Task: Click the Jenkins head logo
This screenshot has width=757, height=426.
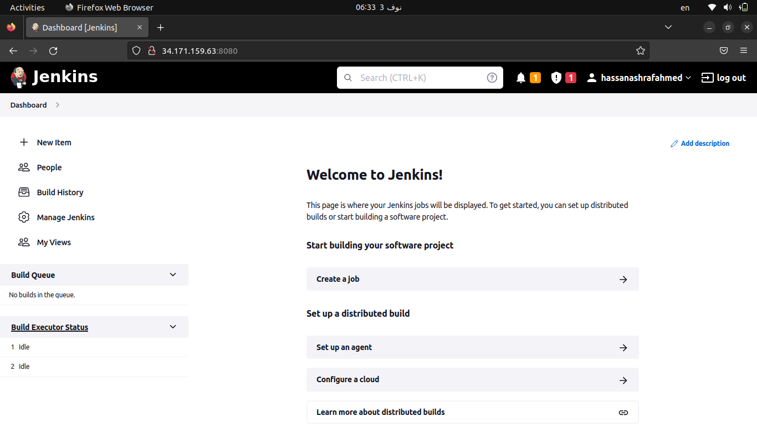Action: [18, 77]
